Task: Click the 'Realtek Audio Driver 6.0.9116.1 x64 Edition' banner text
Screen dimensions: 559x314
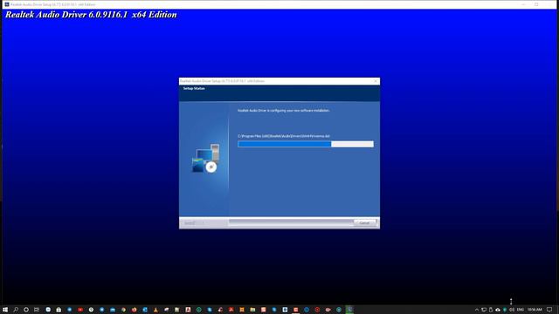Action: click(x=91, y=15)
